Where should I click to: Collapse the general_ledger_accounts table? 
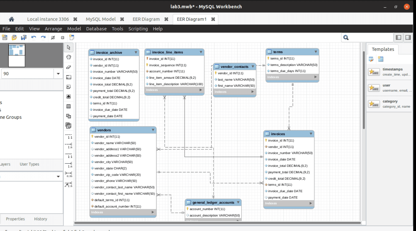point(238,202)
